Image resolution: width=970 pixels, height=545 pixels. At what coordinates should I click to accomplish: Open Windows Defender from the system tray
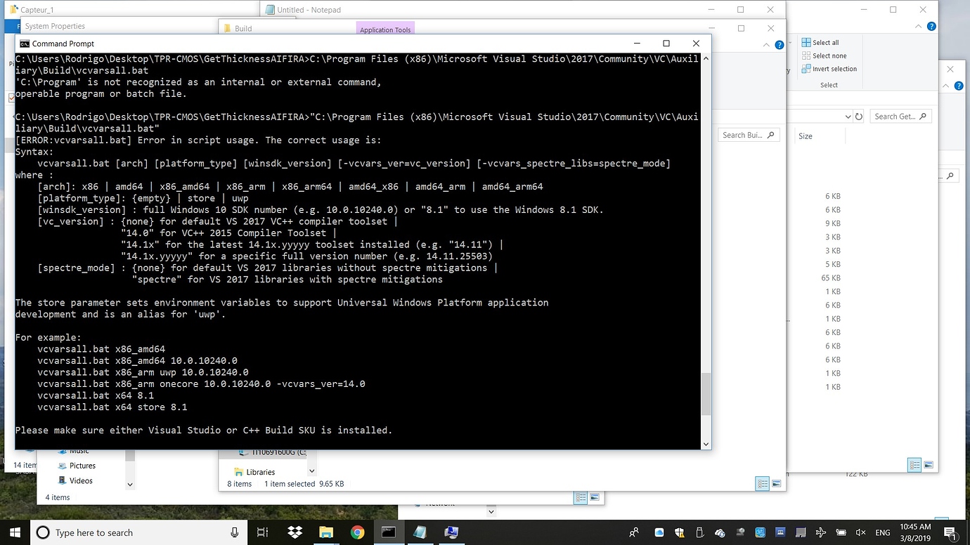coord(679,532)
